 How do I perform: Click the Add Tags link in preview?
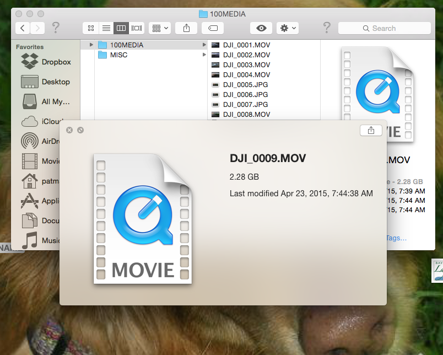396,238
